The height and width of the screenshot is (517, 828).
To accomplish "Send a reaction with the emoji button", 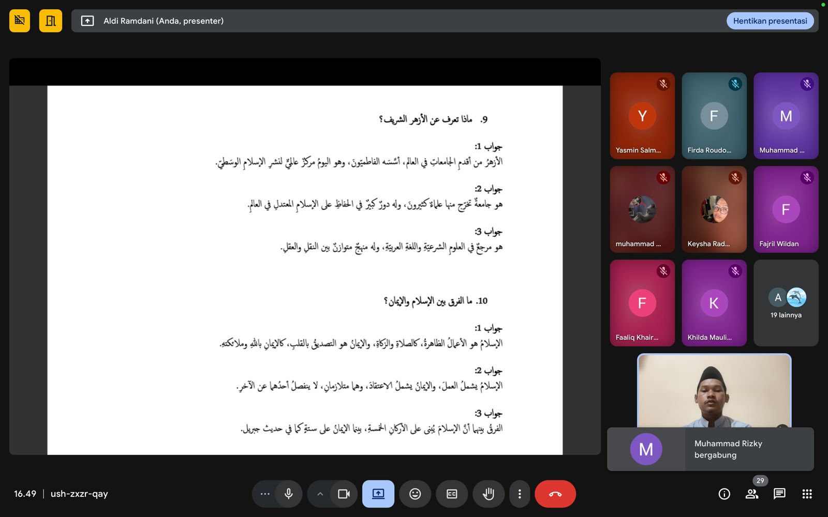I will tap(415, 494).
